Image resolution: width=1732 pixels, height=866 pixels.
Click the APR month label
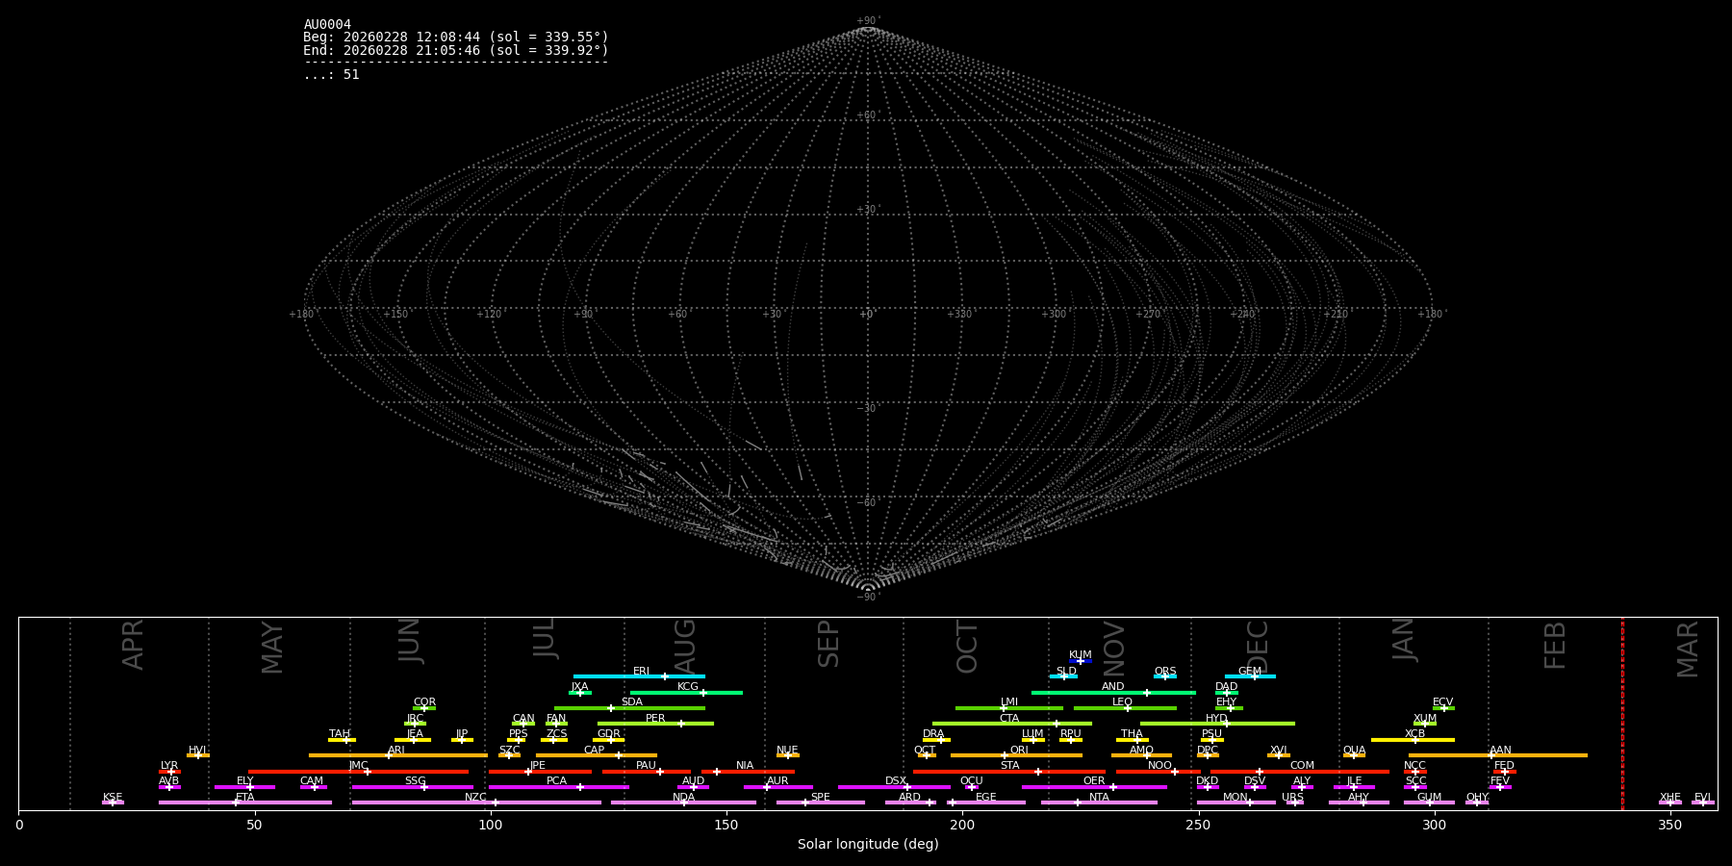pos(134,645)
